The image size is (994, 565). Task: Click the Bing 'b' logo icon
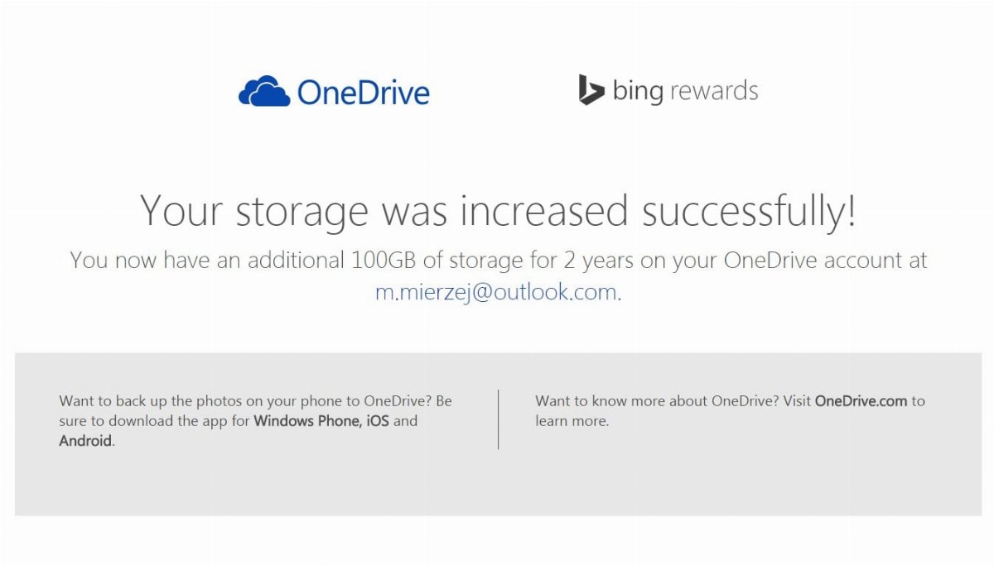point(591,89)
